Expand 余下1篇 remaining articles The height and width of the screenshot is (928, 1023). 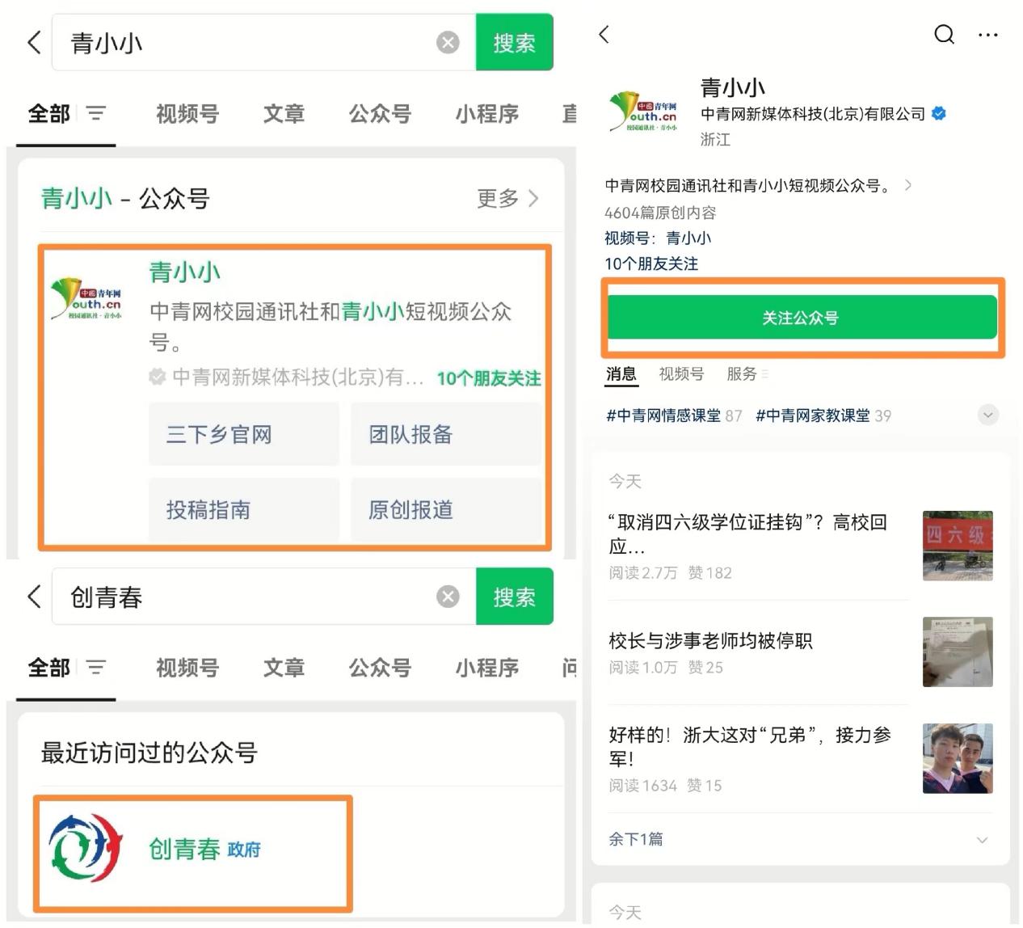(x=982, y=839)
